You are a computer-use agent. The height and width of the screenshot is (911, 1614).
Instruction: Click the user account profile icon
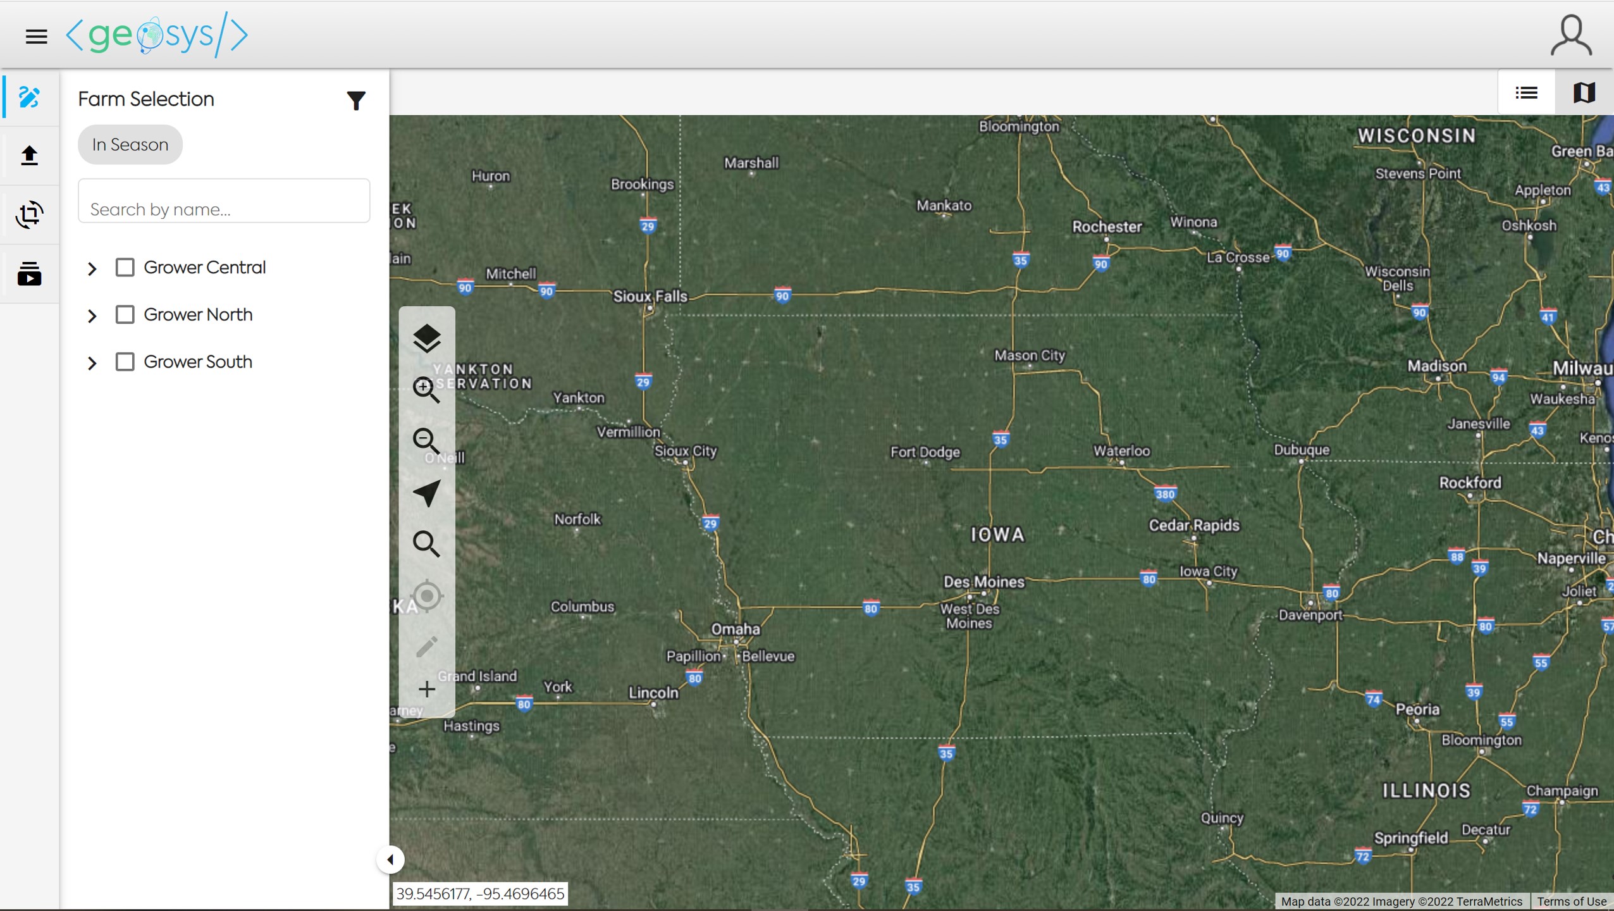click(1571, 35)
